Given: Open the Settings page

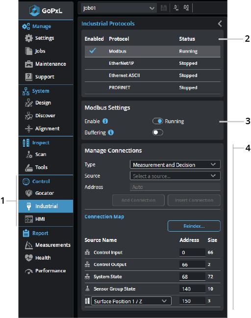Looking at the screenshot, I should pyautogui.click(x=45, y=38).
